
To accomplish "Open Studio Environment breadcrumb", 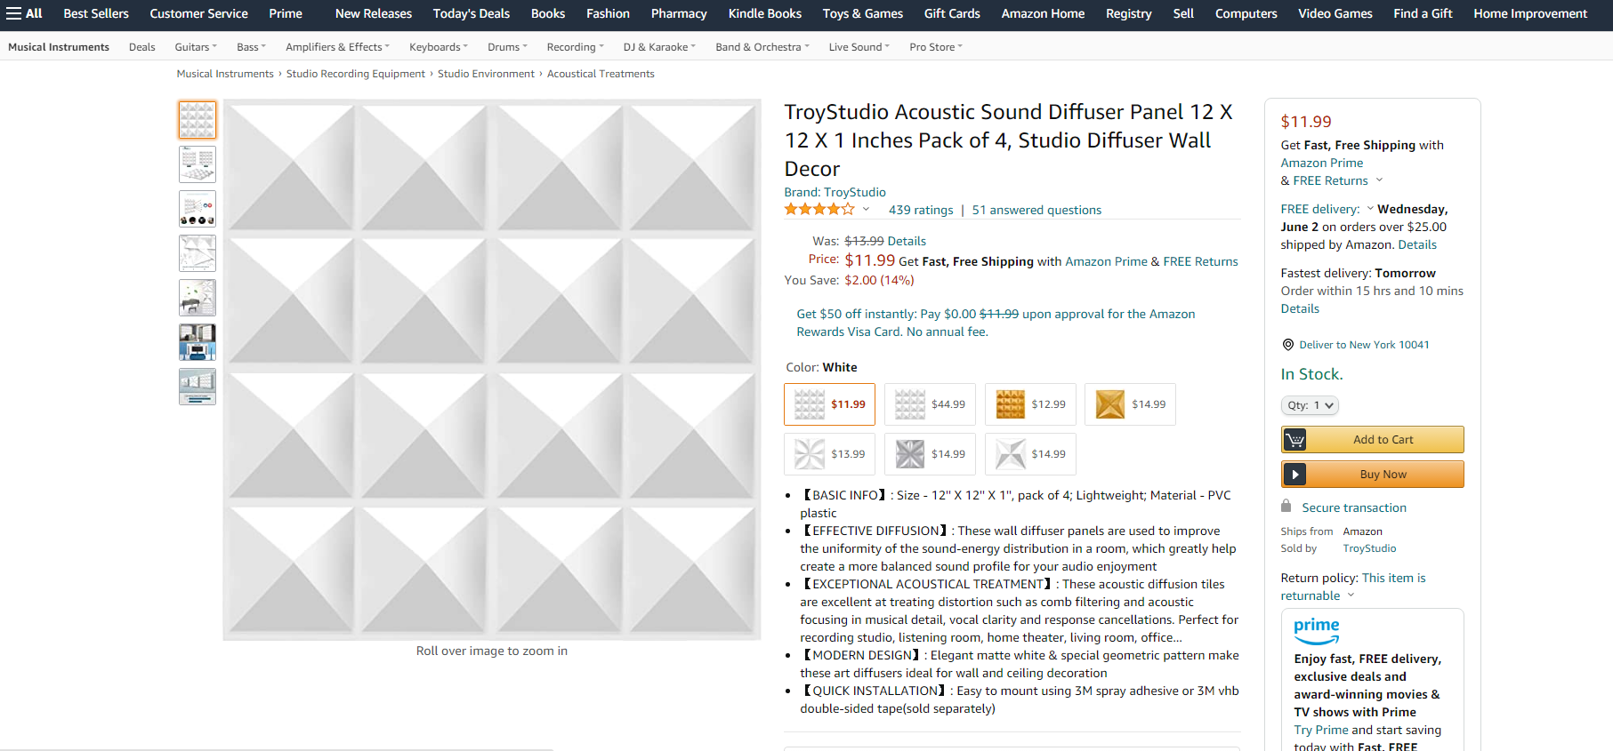I will tap(486, 74).
